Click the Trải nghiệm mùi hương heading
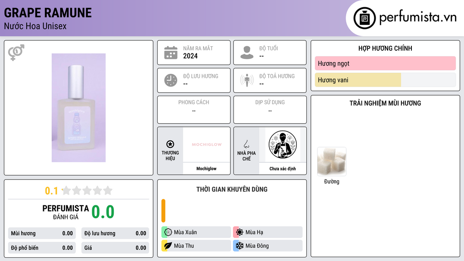The image size is (464, 261). pyautogui.click(x=385, y=103)
